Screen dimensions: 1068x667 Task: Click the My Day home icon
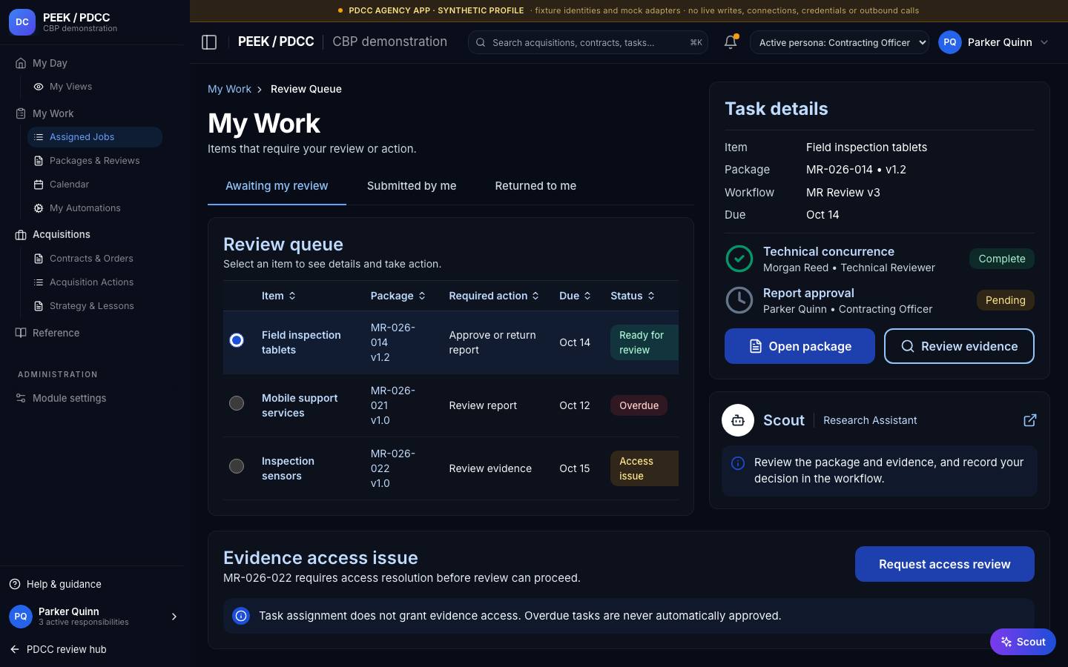click(x=21, y=63)
